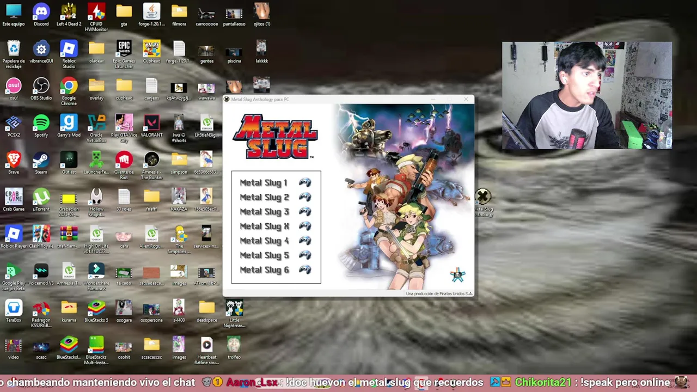Open the Metal Slug Anthology desktop shortcut
Image resolution: width=697 pixels, height=392 pixels.
click(483, 203)
